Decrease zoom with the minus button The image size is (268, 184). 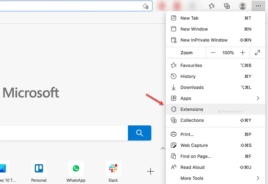tap(213, 53)
